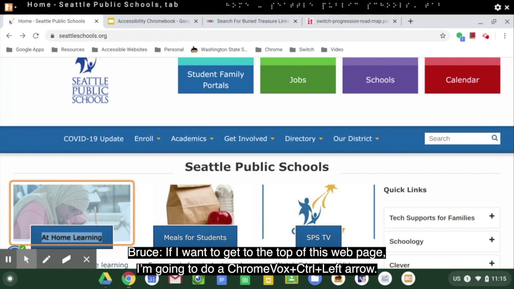This screenshot has height=289, width=514.
Task: Expand the Academics dropdown menu
Action: [192, 138]
